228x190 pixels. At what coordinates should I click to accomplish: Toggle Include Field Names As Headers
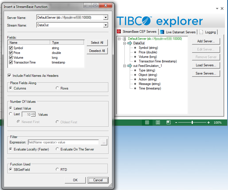[x=9, y=75]
